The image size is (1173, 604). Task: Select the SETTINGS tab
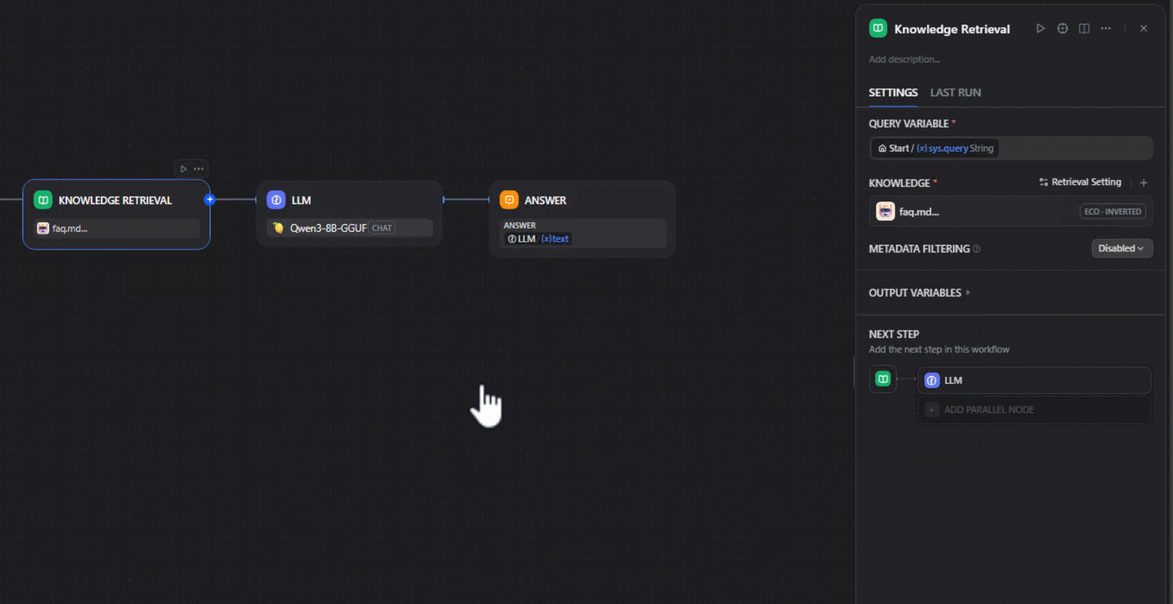tap(893, 93)
